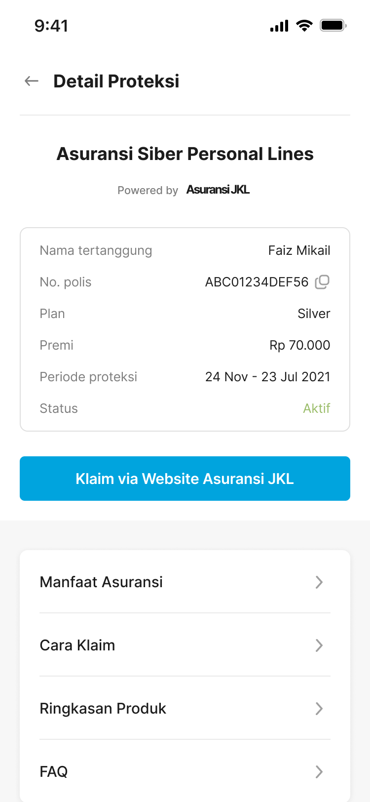Copy the policy number ABC01234DEF56
Image resolution: width=370 pixels, height=802 pixels.
[322, 282]
